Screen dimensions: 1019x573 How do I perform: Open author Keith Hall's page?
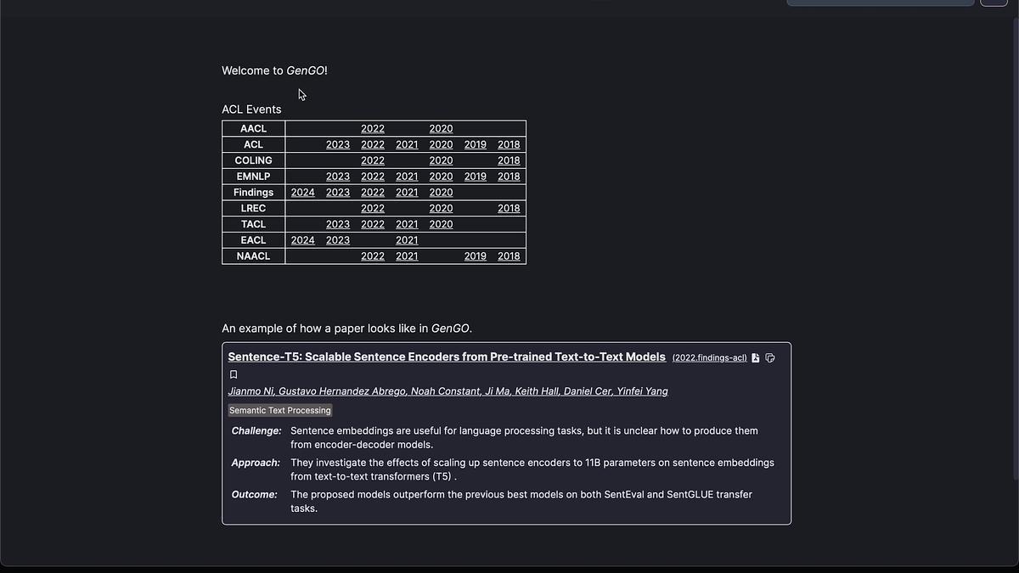[537, 391]
